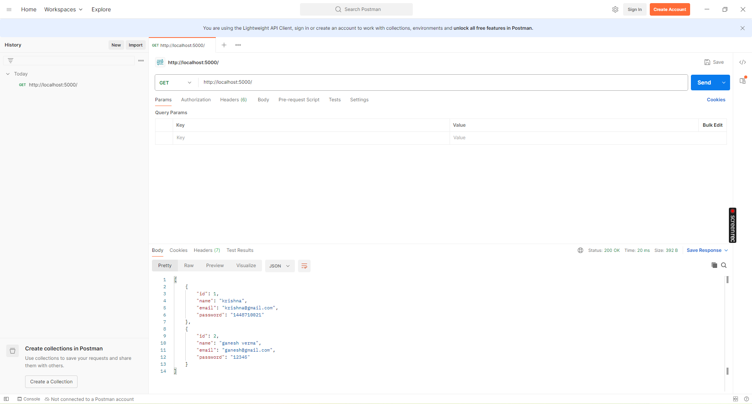Screen dimensions: 752x404
Task: Switch to the Headers (6) request tab
Action: pyautogui.click(x=233, y=100)
